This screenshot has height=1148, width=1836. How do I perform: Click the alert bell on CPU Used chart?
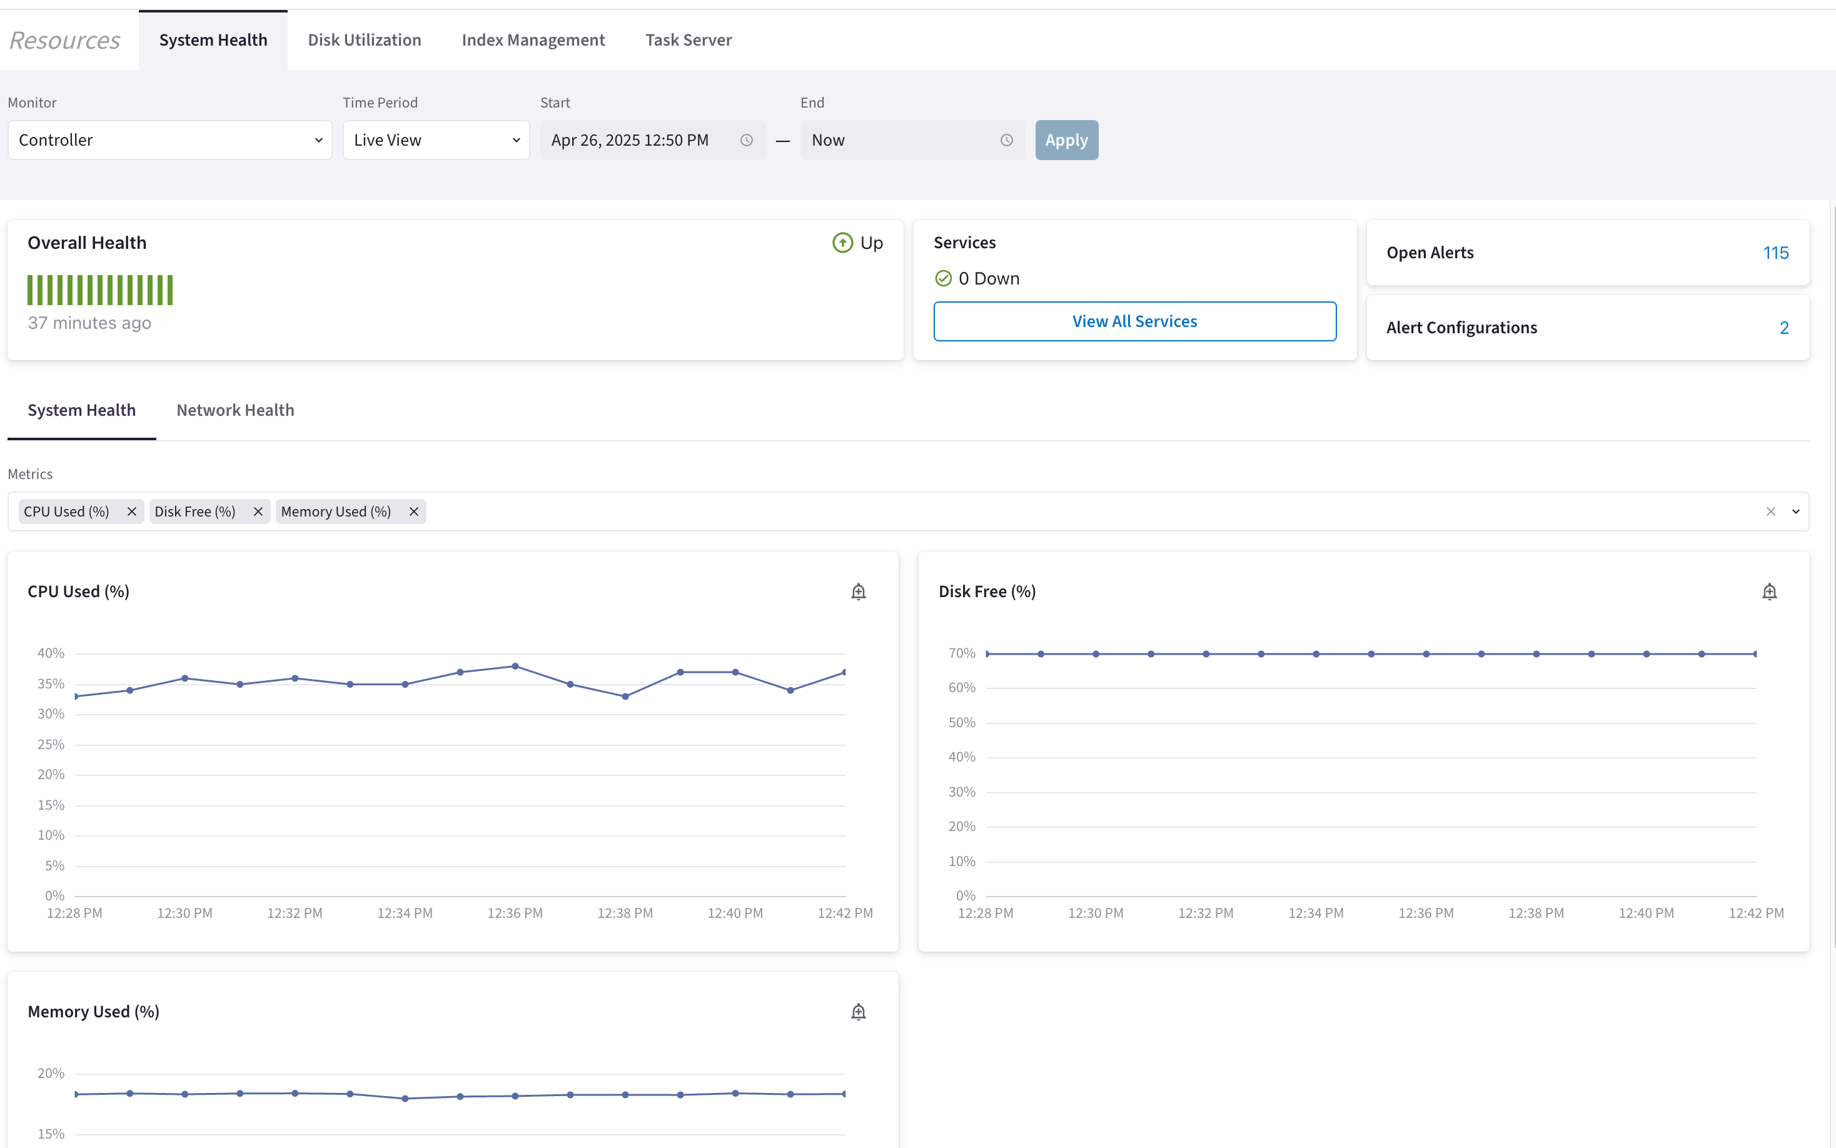(x=858, y=592)
